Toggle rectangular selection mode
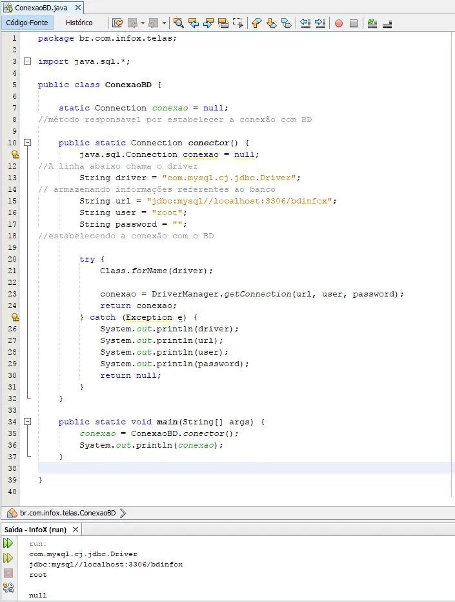This screenshot has height=602, width=455. (238, 23)
